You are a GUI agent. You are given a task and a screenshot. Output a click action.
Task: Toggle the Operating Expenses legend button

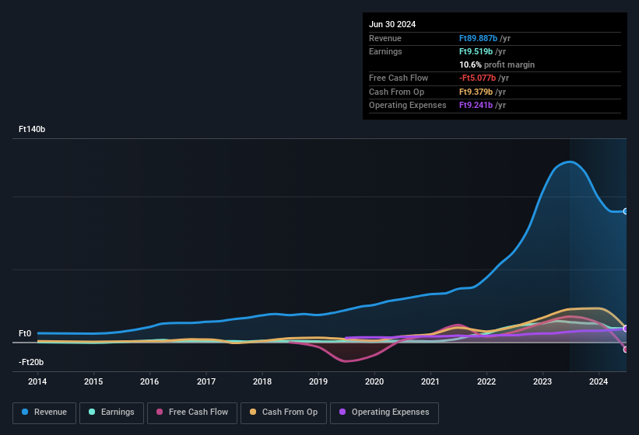tap(384, 413)
